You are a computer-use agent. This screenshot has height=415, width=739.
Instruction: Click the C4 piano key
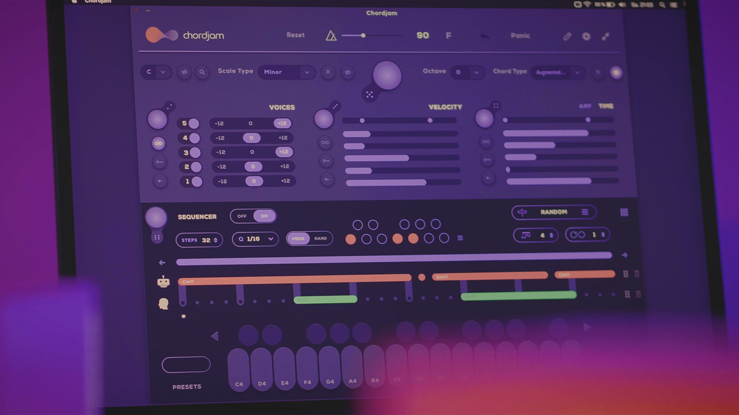(x=239, y=370)
